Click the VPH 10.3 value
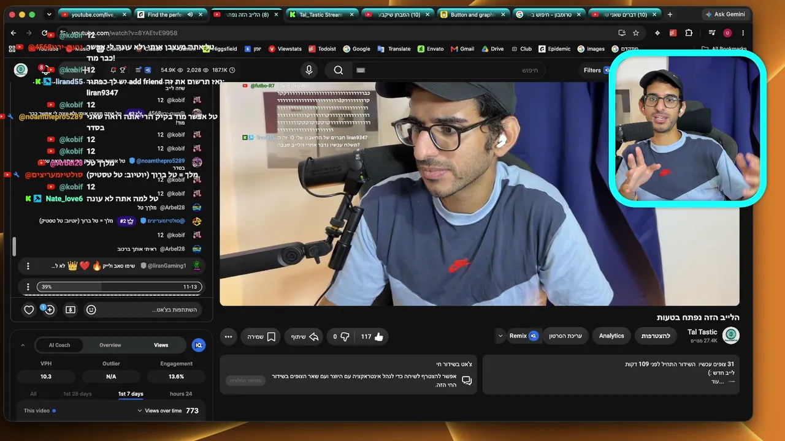Screen dimensions: 785x441 45,377
